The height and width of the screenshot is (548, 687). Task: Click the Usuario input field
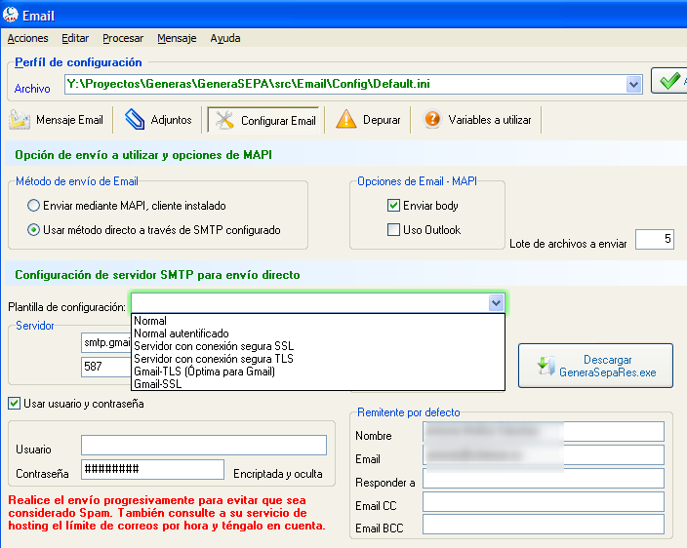click(x=204, y=446)
